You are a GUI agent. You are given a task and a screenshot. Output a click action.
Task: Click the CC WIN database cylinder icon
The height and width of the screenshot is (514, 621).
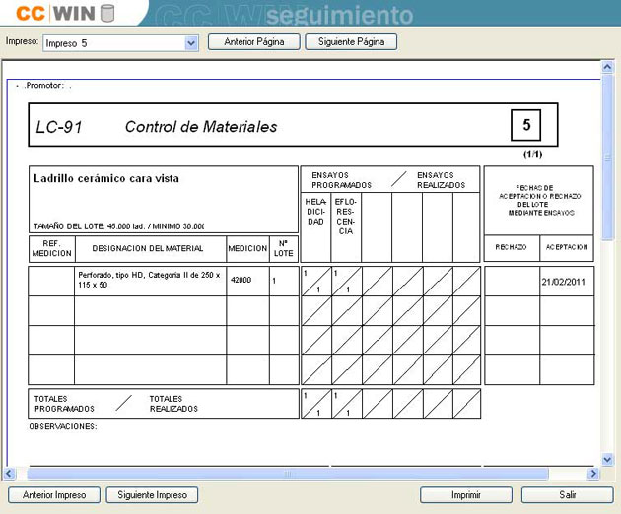pyautogui.click(x=107, y=13)
